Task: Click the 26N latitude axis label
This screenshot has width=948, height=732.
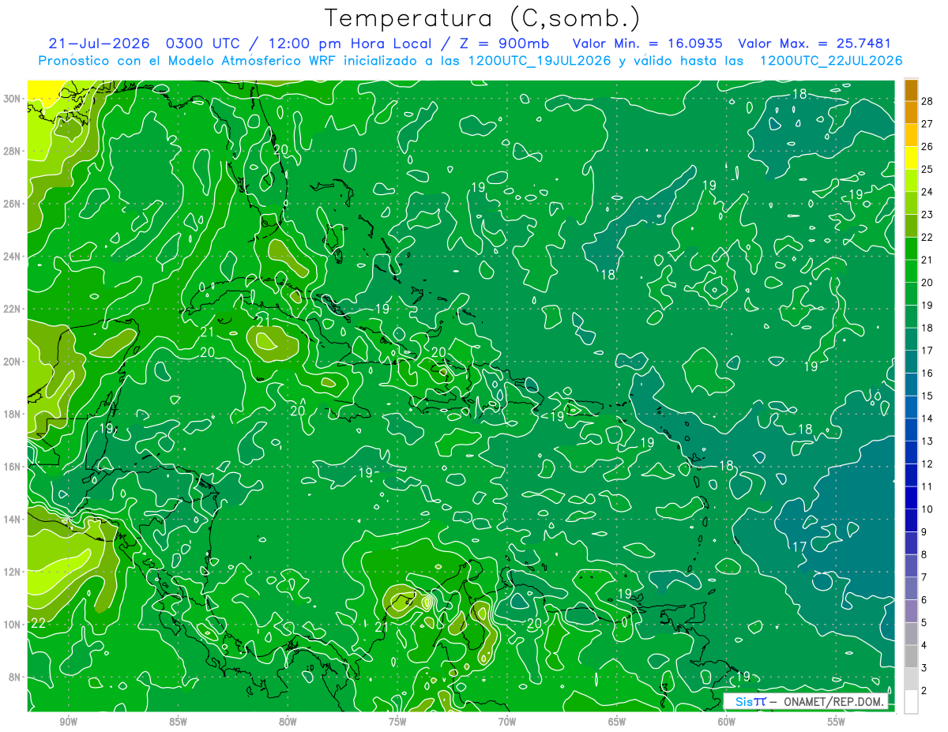Action: [x=13, y=204]
